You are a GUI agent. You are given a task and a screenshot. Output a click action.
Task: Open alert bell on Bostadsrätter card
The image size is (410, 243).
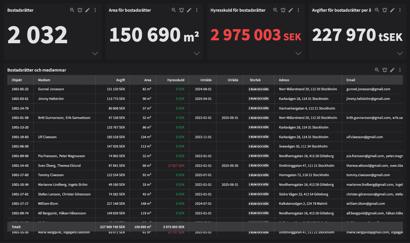coord(80,10)
